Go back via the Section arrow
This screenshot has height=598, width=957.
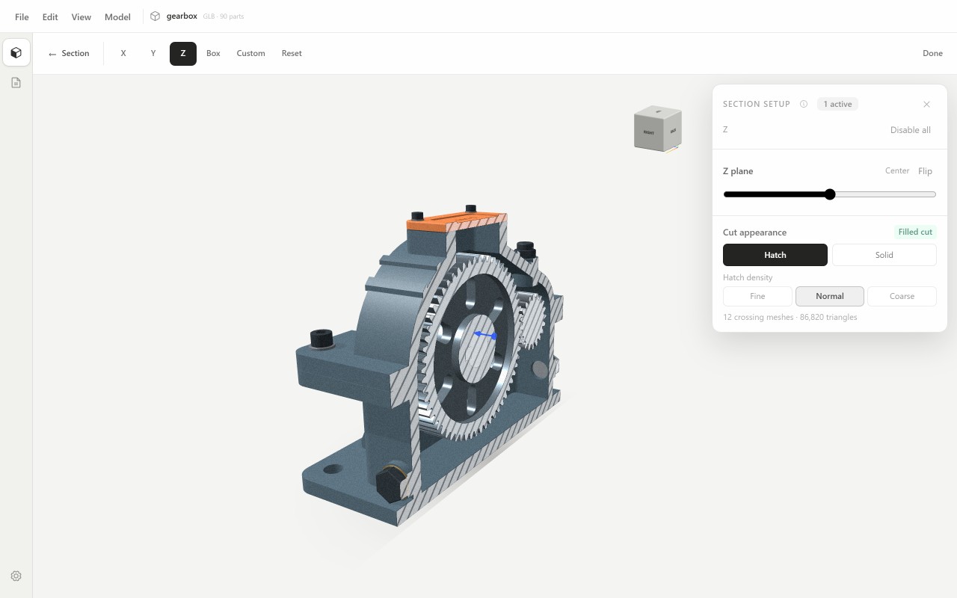(x=69, y=53)
